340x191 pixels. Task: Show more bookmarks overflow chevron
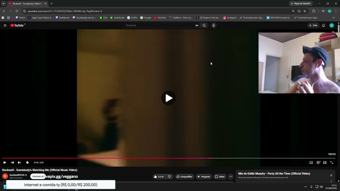pyautogui.click(x=334, y=18)
